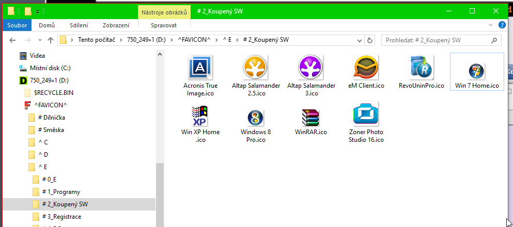Expand breadcrumb arrow after ^ E
This screenshot has height=227, width=513.
(237, 40)
